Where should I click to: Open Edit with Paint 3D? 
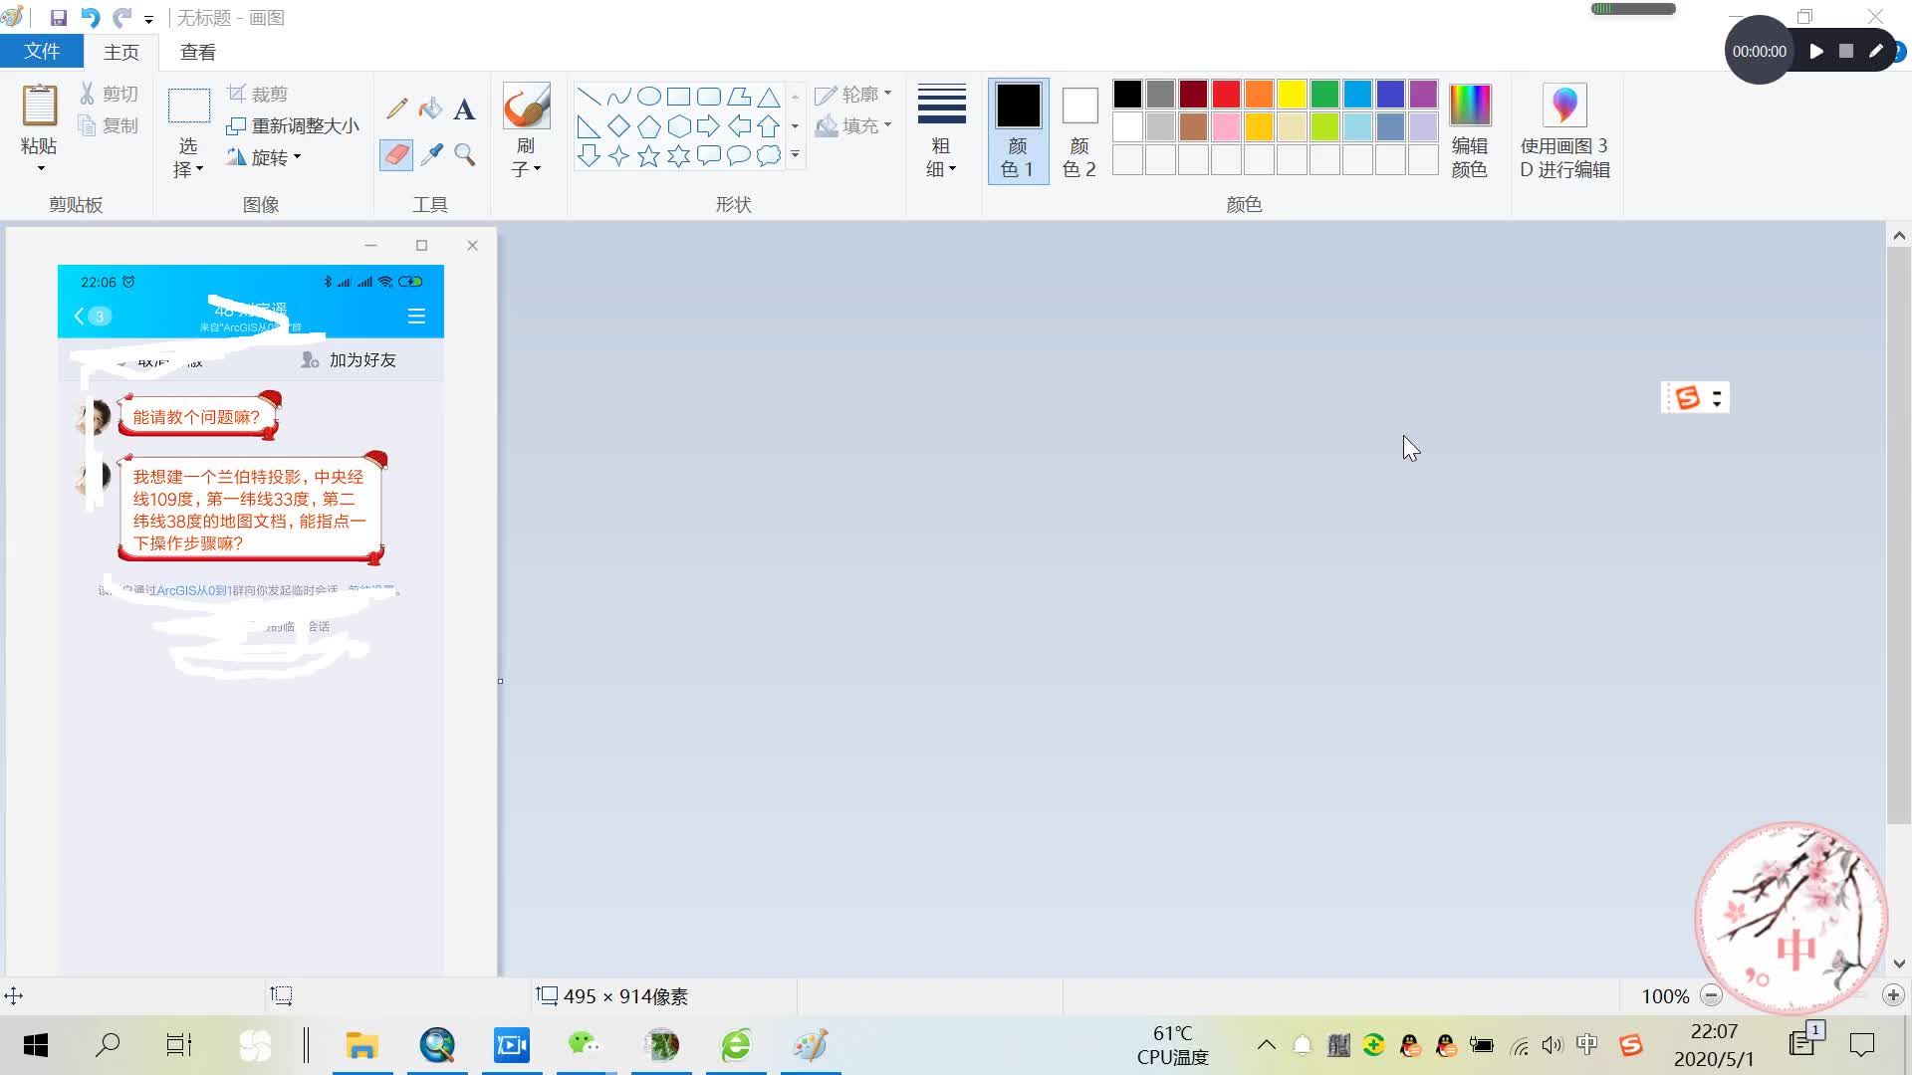point(1564,130)
